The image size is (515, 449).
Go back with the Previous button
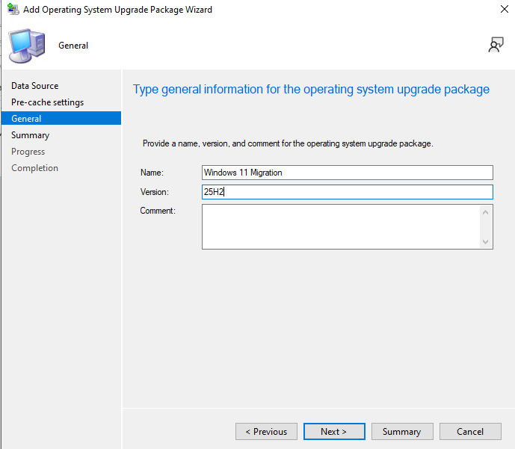tap(266, 432)
